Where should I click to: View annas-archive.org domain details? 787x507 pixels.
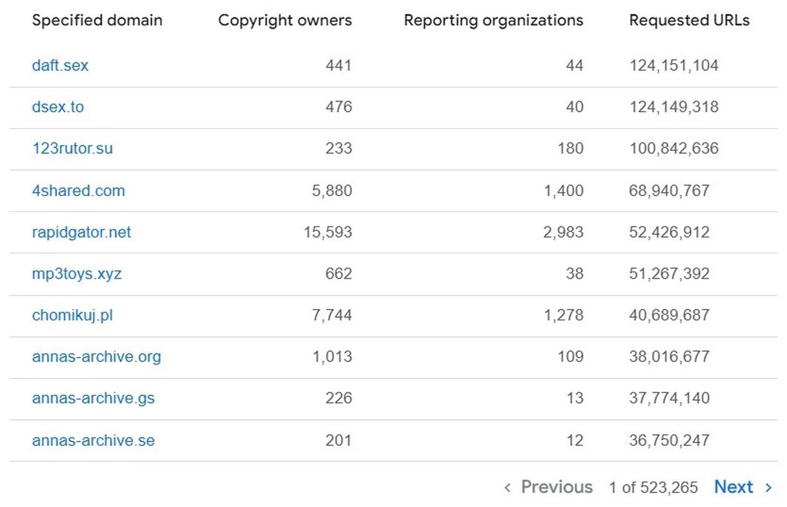pos(96,357)
